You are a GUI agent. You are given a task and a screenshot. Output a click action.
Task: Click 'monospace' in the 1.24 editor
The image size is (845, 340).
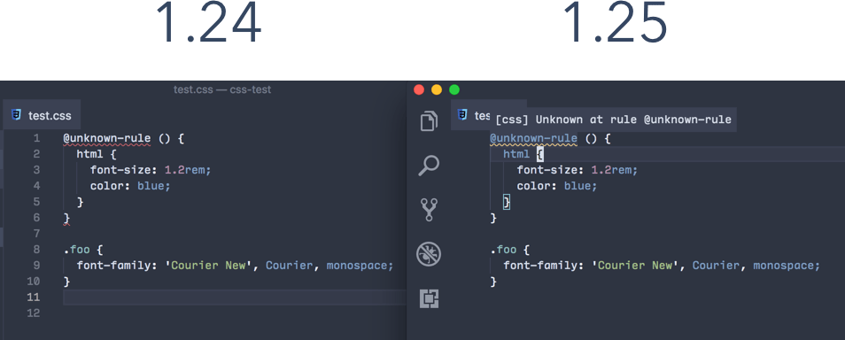click(357, 266)
